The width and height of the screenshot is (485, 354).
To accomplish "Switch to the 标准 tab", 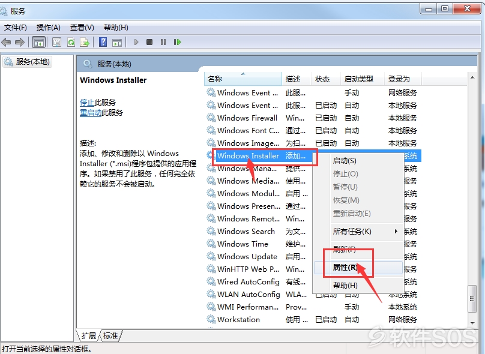I will (x=110, y=336).
